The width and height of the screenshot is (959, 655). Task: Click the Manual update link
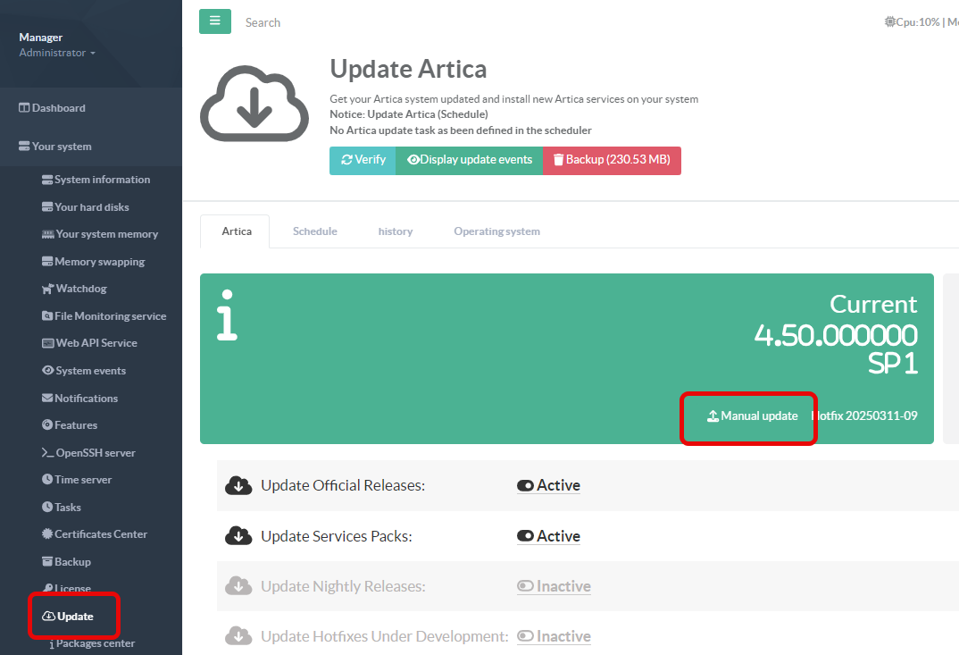pos(752,416)
